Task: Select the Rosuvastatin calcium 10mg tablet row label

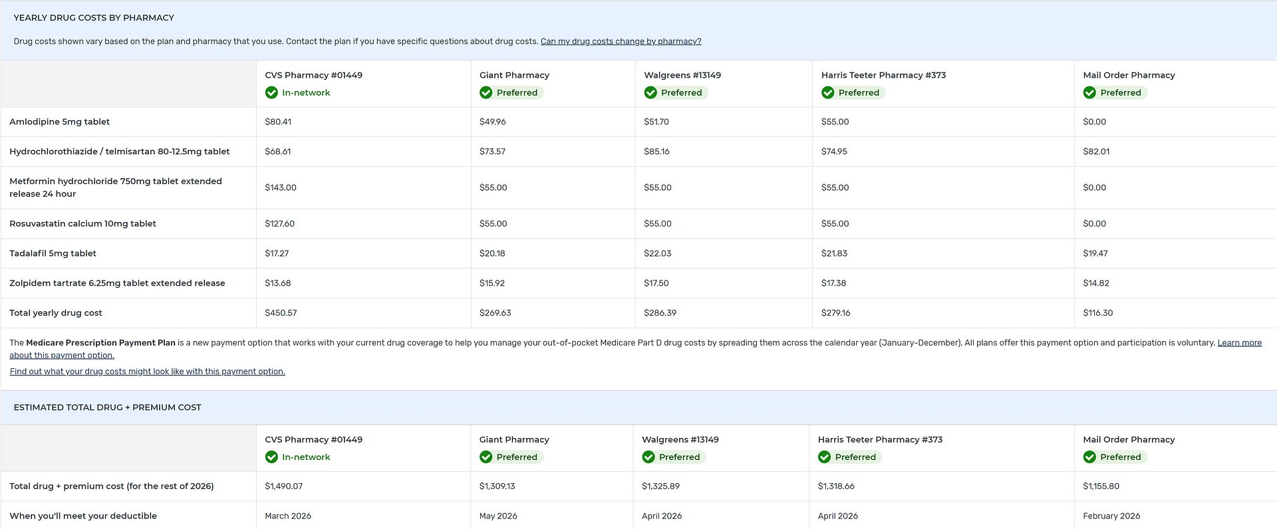Action: 82,224
